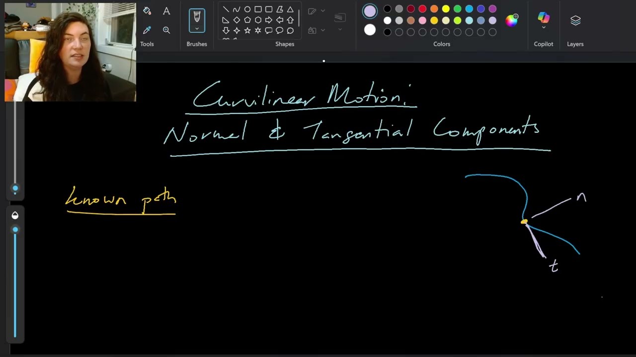The width and height of the screenshot is (636, 357).
Task: Choose the green color swatch
Action: coord(458,9)
